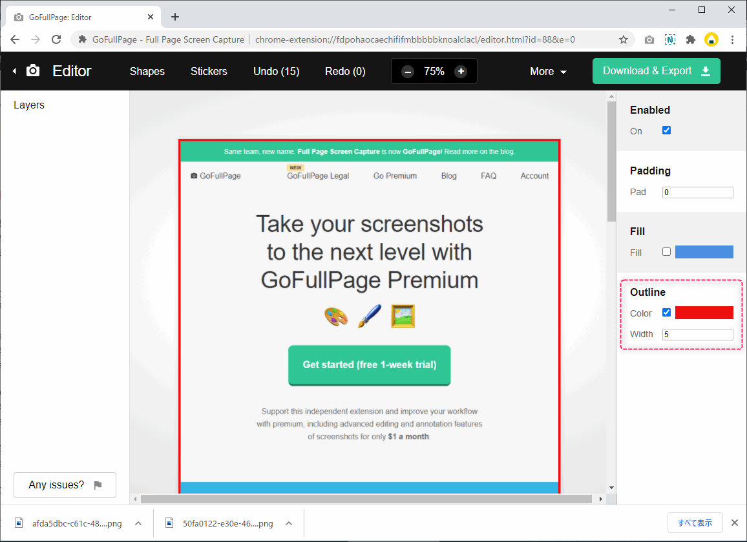Image resolution: width=747 pixels, height=542 pixels.
Task: Open the Stickers menu
Action: point(209,72)
